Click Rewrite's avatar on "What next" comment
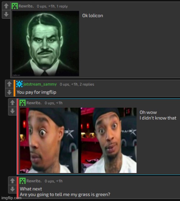The height and width of the screenshot is (201, 180). click(22, 181)
